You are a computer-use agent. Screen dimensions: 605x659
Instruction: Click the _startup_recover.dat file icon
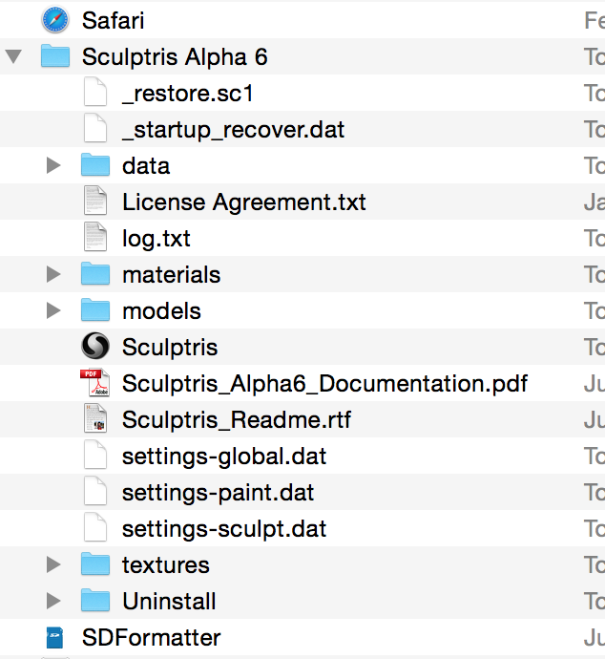pyautogui.click(x=95, y=128)
